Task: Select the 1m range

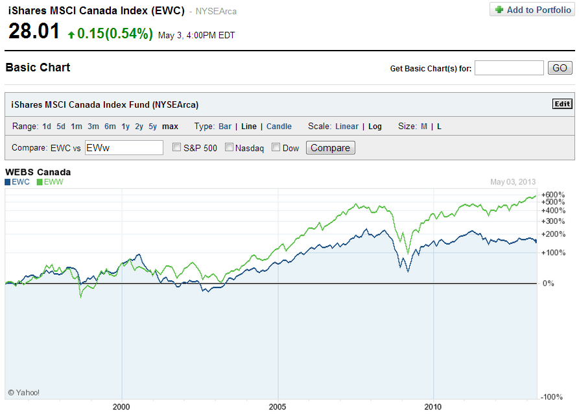Action: [77, 127]
